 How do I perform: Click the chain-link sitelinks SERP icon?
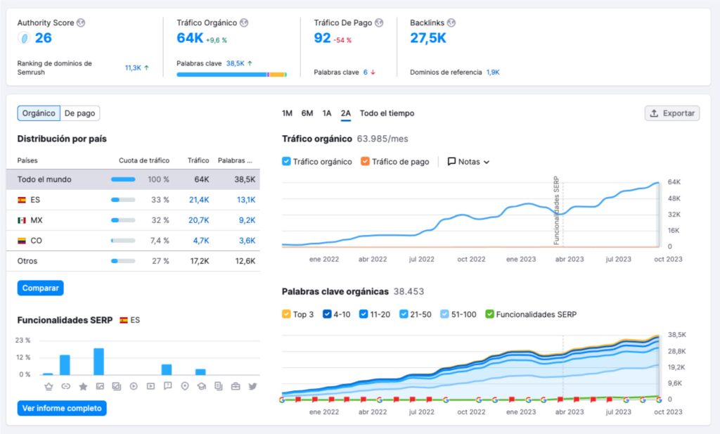[x=65, y=387]
